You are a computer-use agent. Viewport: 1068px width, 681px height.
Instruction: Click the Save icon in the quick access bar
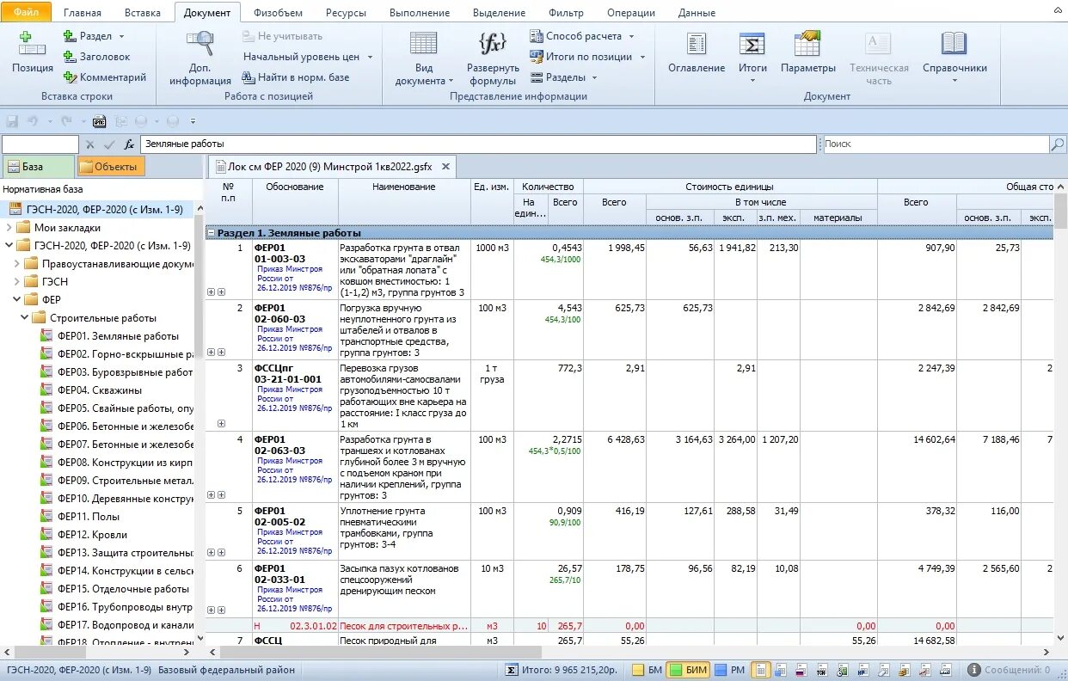click(12, 121)
